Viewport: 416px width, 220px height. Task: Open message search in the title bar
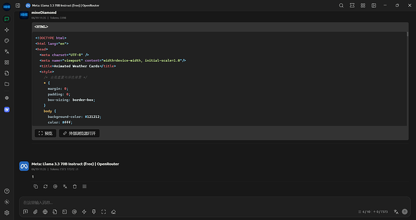coord(341,5)
